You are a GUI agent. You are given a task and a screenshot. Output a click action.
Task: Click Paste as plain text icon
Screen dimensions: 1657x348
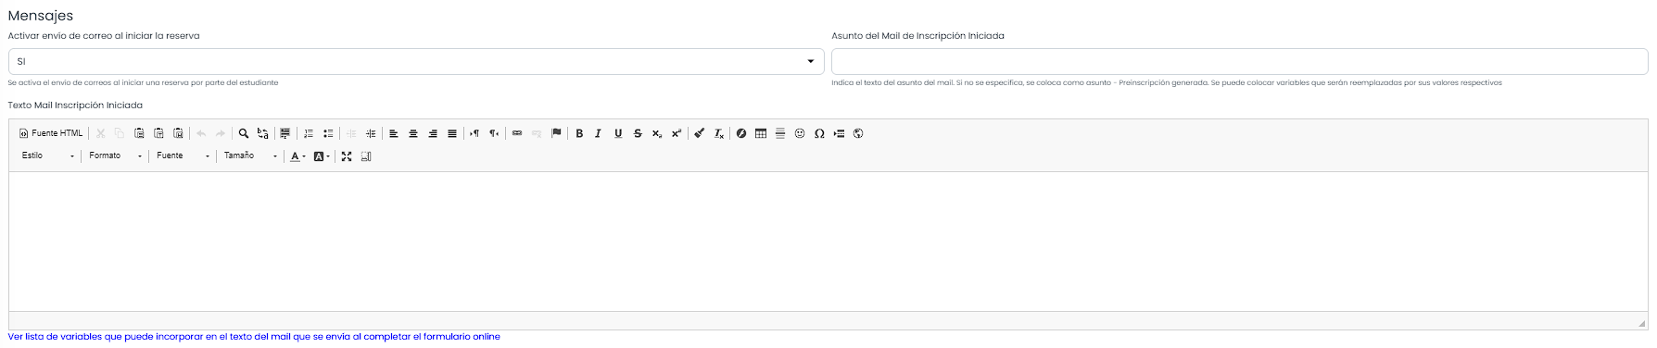[x=158, y=133]
